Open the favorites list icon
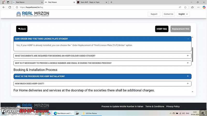207x116 pixels. [x=193, y=7]
